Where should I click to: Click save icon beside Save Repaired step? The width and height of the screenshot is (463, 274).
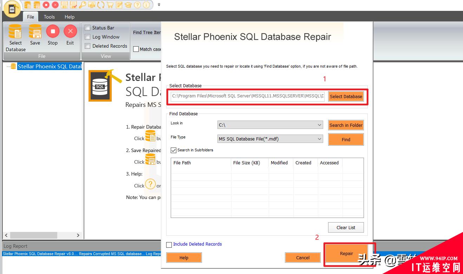coord(150,159)
